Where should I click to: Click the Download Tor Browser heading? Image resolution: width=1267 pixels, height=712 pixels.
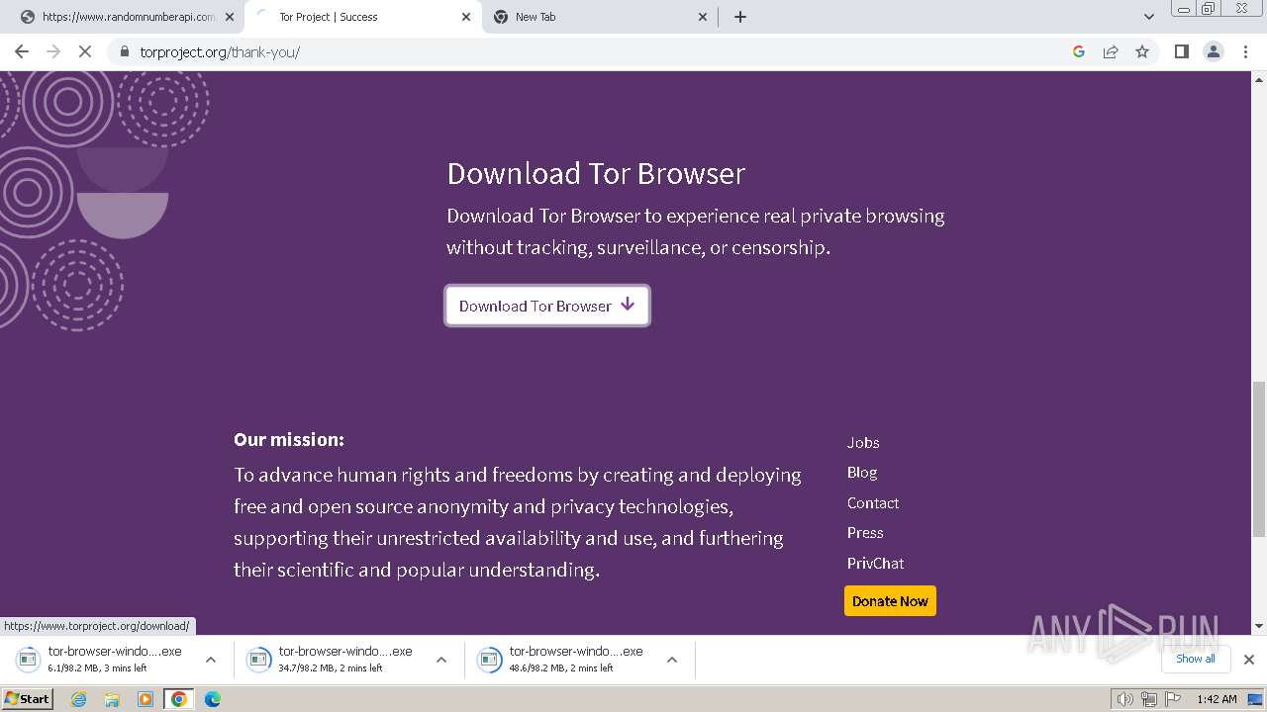596,173
